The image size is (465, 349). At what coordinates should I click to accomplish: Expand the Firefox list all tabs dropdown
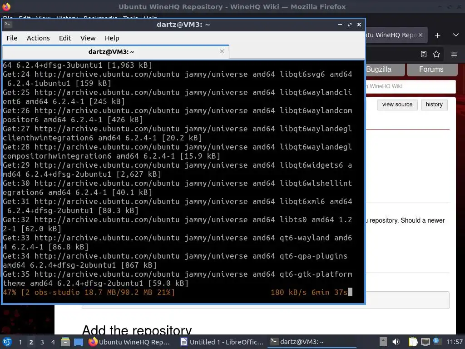pyautogui.click(x=456, y=35)
